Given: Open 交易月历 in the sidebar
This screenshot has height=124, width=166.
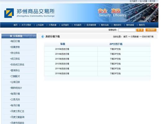Looking at the screenshot, I should [15, 100].
